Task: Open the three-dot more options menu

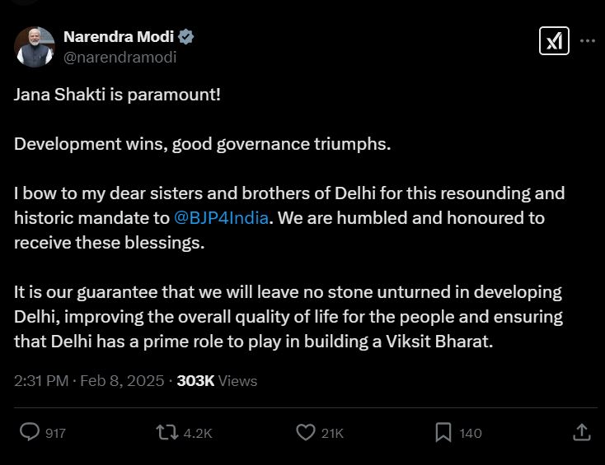Action: click(587, 40)
